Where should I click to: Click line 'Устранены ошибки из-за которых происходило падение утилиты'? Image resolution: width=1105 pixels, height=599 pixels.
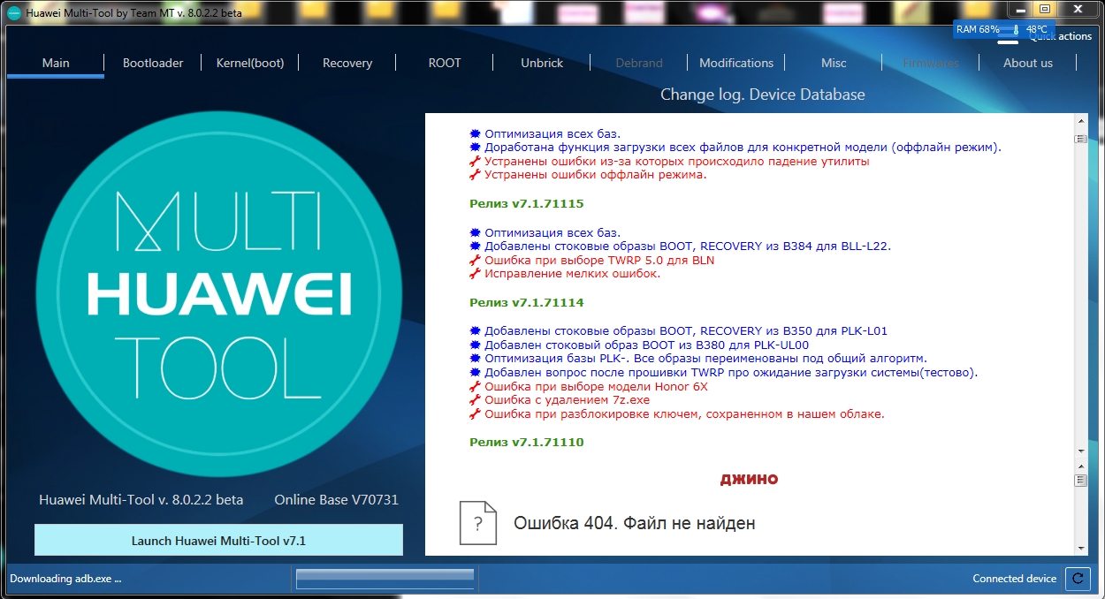pos(669,161)
